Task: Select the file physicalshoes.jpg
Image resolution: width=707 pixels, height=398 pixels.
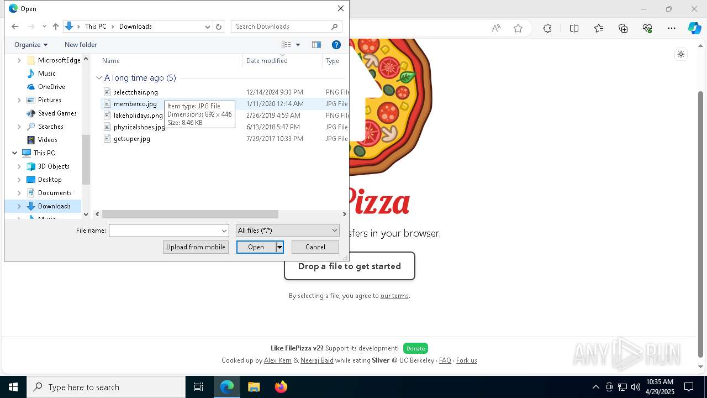Action: (139, 127)
